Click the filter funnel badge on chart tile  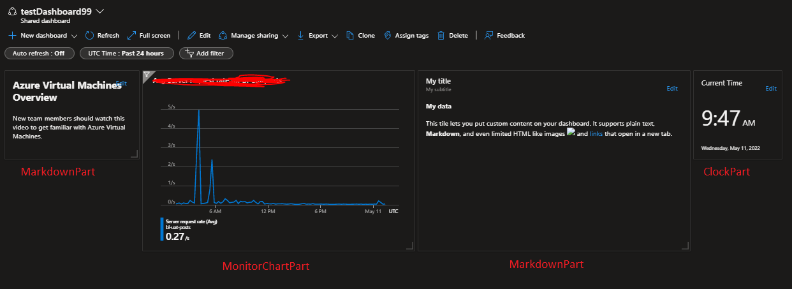pos(147,75)
